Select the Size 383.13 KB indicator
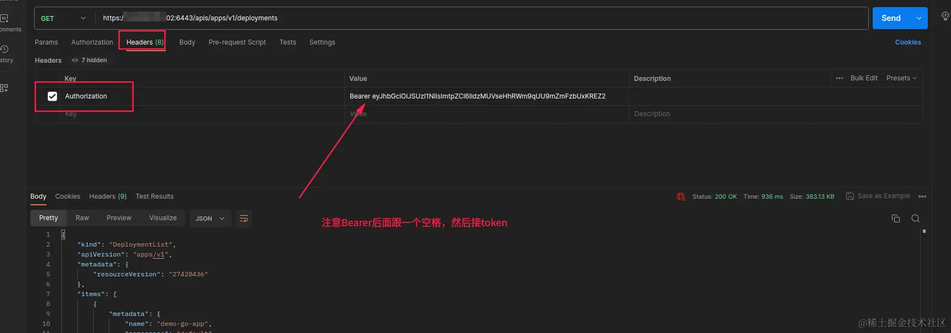 click(x=811, y=196)
